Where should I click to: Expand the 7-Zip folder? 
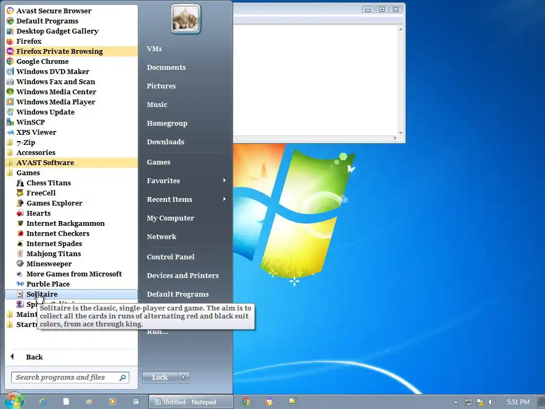(x=71, y=142)
